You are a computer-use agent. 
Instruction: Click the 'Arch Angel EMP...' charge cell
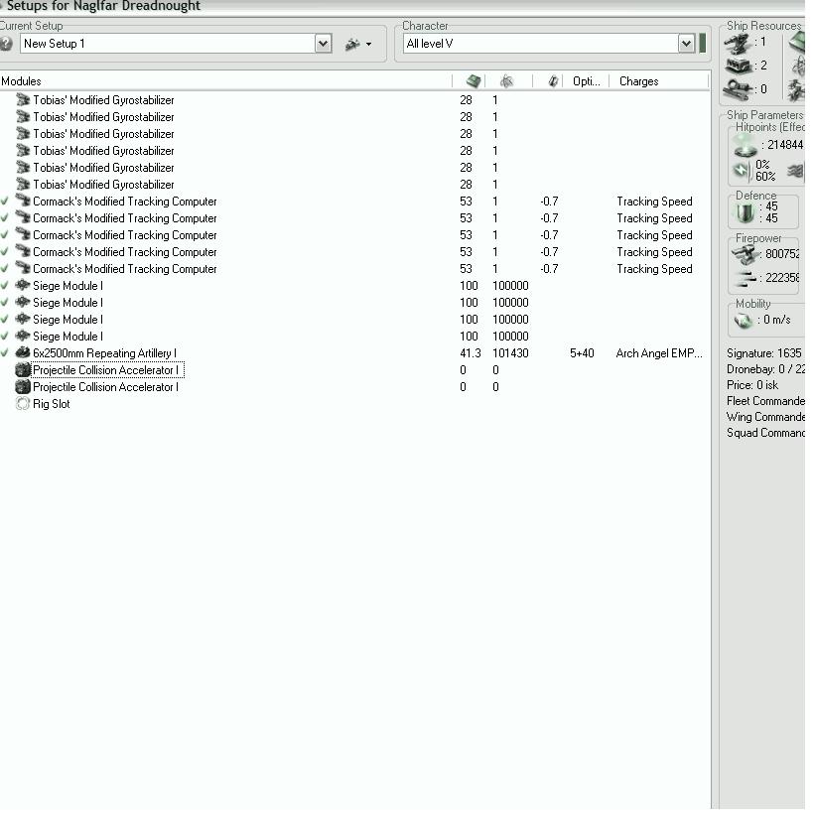[x=659, y=353]
